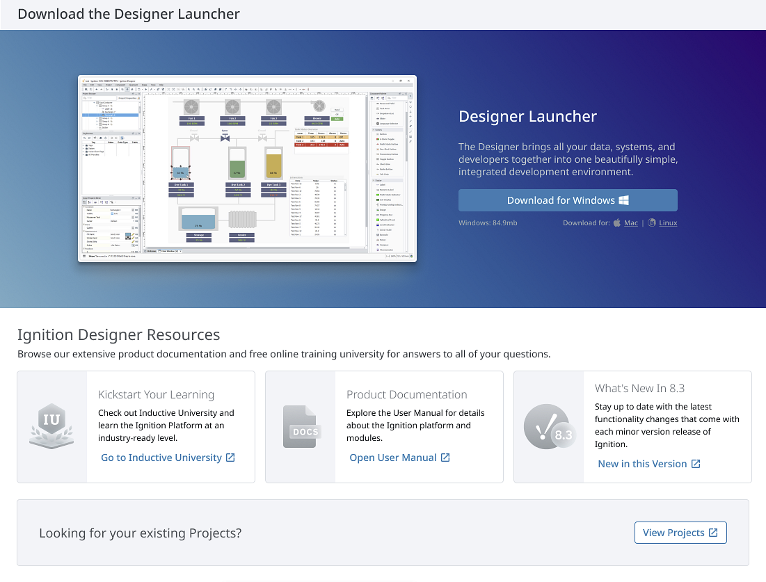Viewport: 766px width, 582px height.
Task: Go to Inductive University link
Action: click(168, 458)
